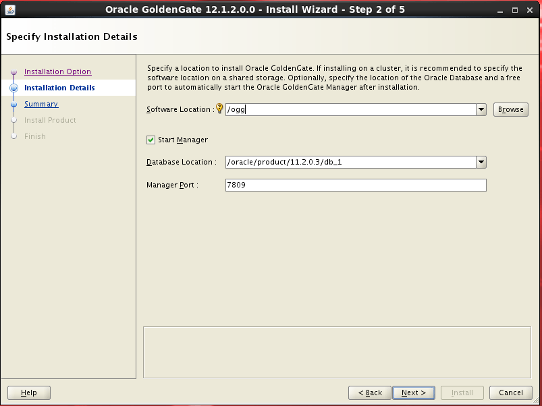Image resolution: width=542 pixels, height=406 pixels.
Task: Click the 'Manager Port :' label
Action: [173, 185]
